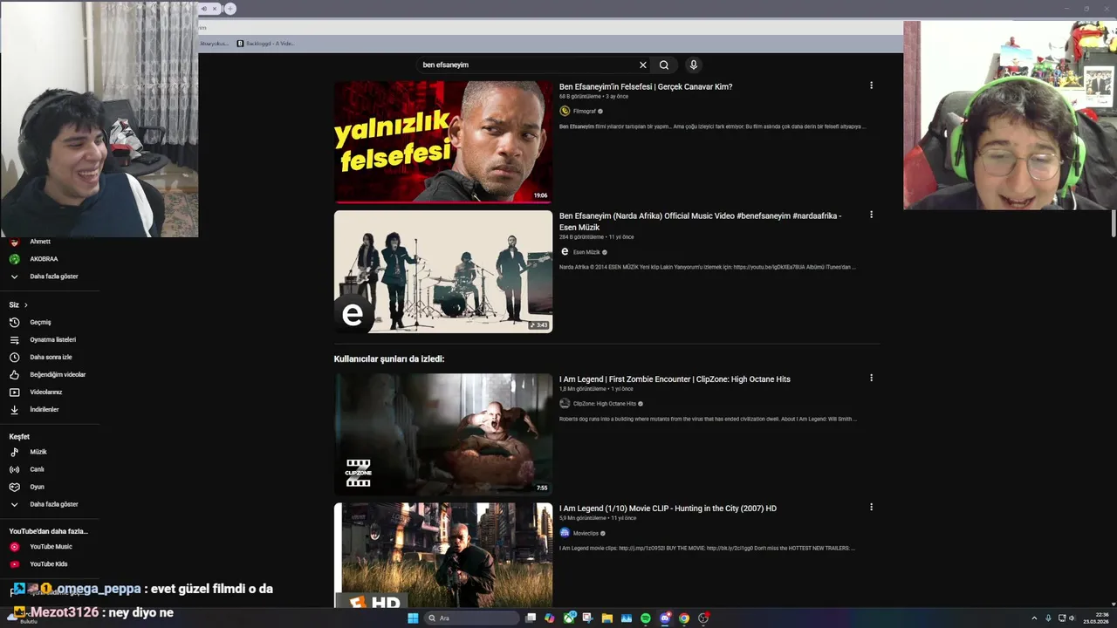Viewport: 1117px width, 628px height.
Task: Show hidden system tray icons chevron
Action: [1035, 618]
